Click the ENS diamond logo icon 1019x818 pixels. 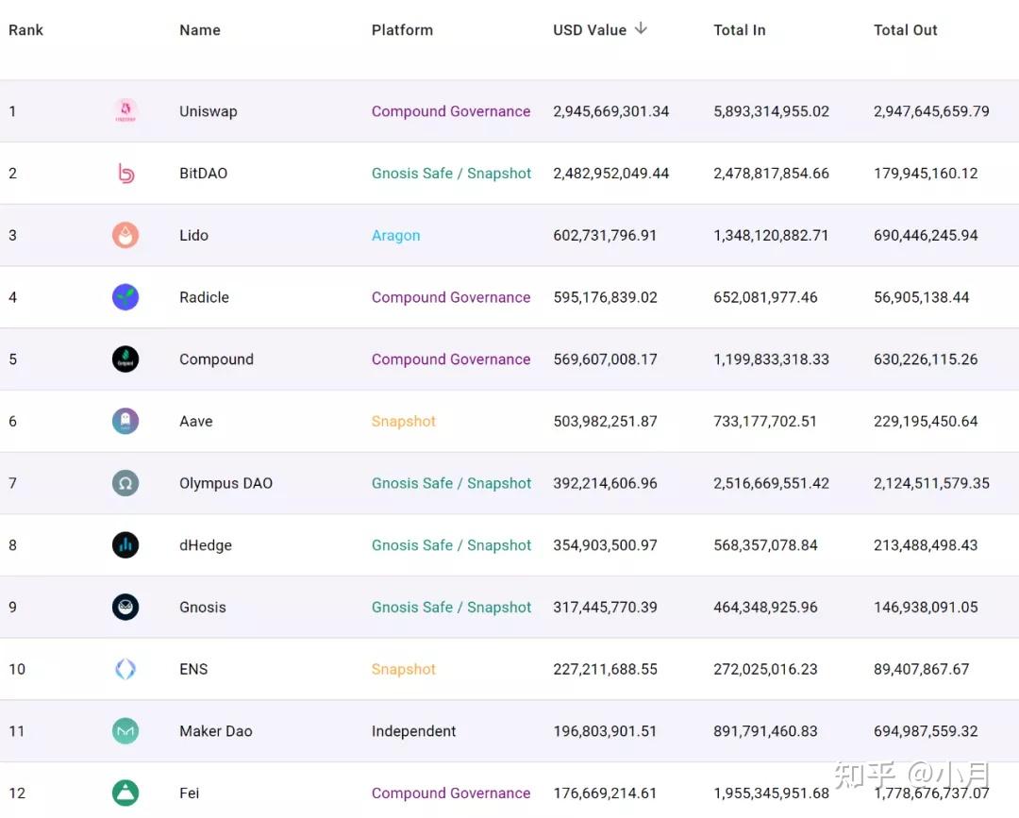125,670
